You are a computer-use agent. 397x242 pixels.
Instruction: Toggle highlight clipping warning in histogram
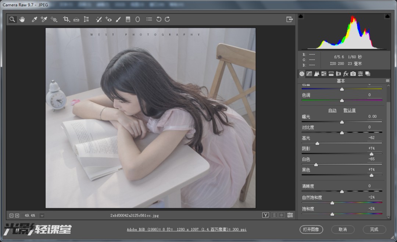tap(387, 17)
